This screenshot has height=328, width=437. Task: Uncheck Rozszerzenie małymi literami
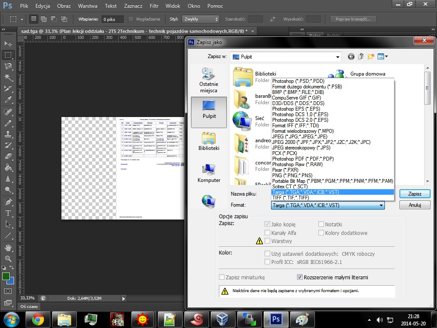[x=300, y=277]
